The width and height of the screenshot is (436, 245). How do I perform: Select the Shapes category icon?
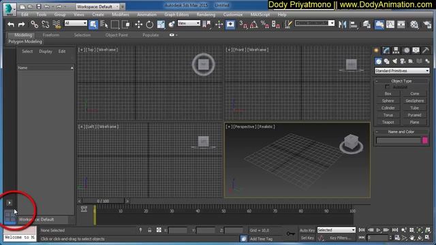(x=386, y=61)
